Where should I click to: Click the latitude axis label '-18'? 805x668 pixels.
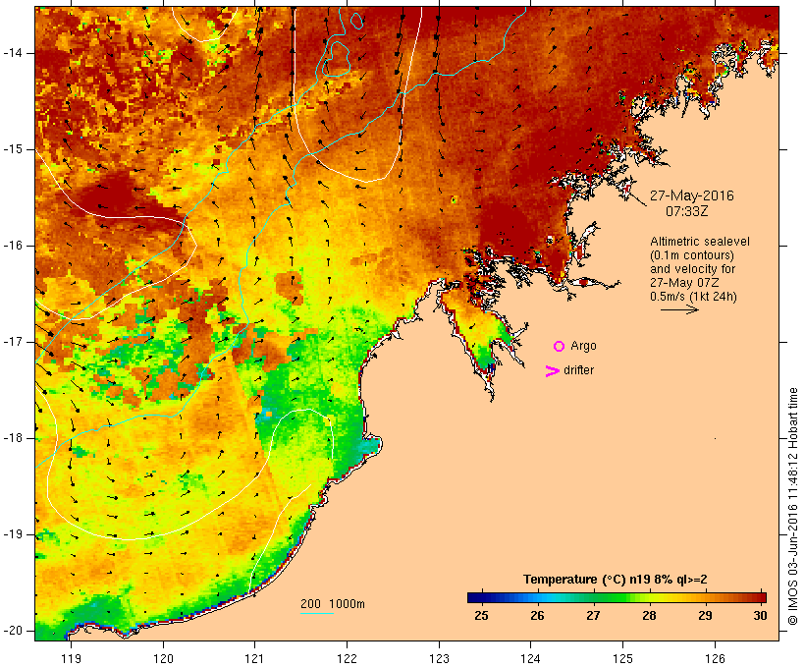coord(13,438)
